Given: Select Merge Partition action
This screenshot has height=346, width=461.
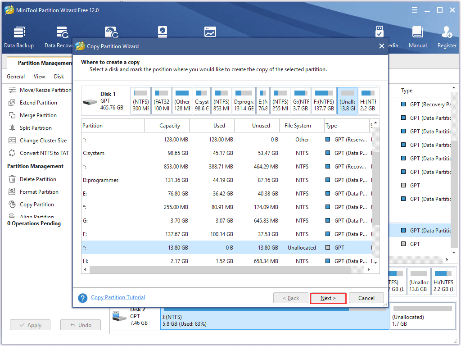Looking at the screenshot, I should [32, 115].
